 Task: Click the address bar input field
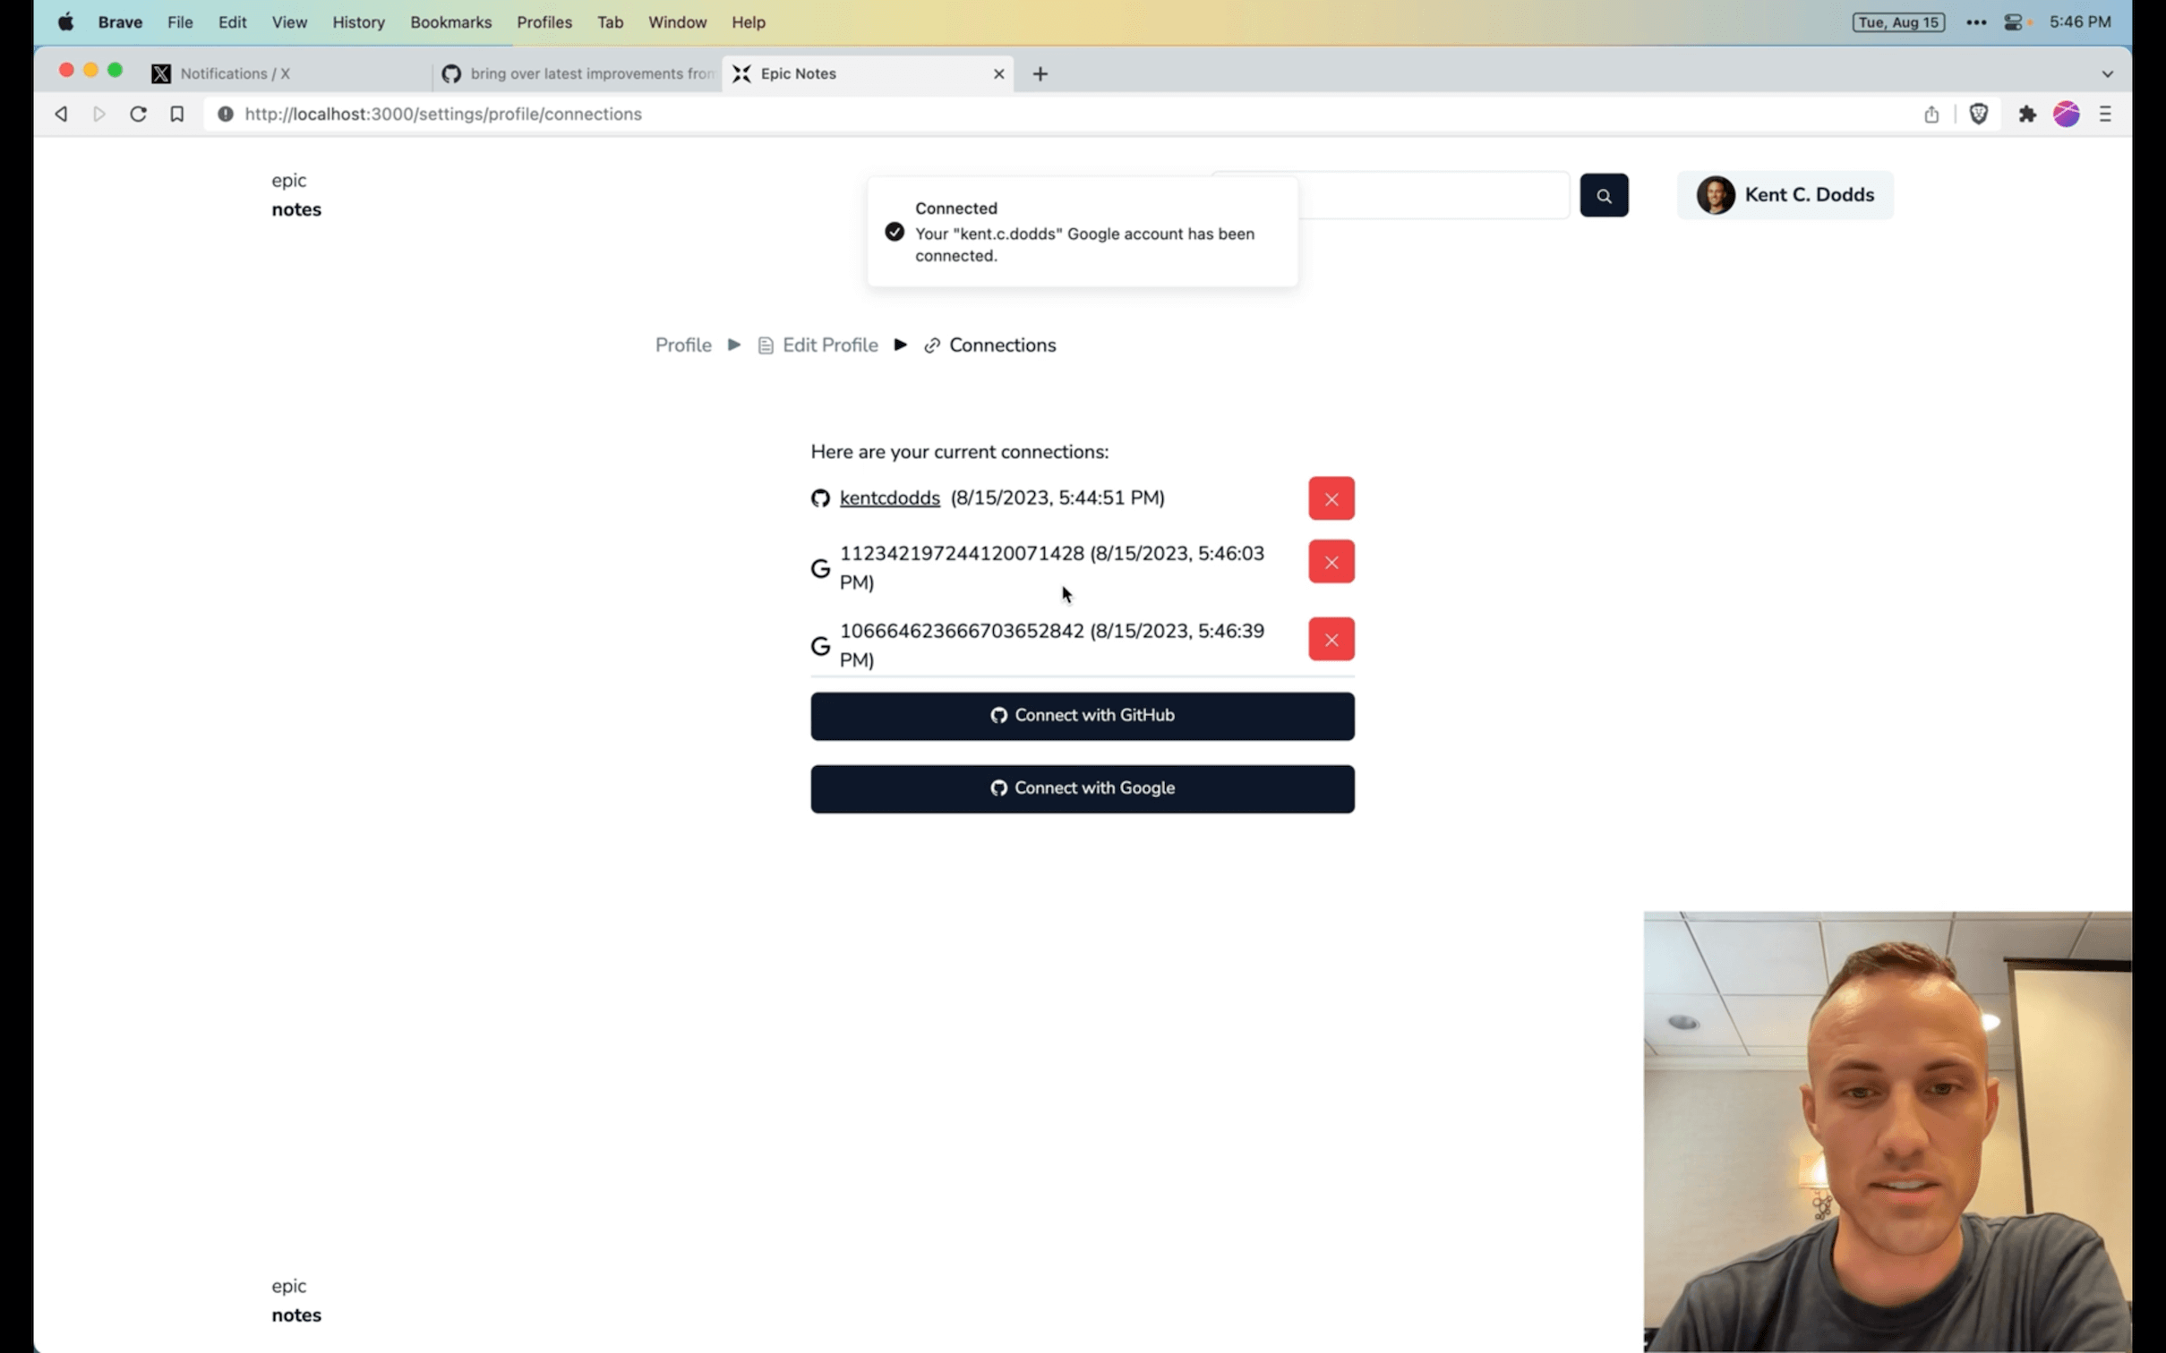(x=443, y=114)
